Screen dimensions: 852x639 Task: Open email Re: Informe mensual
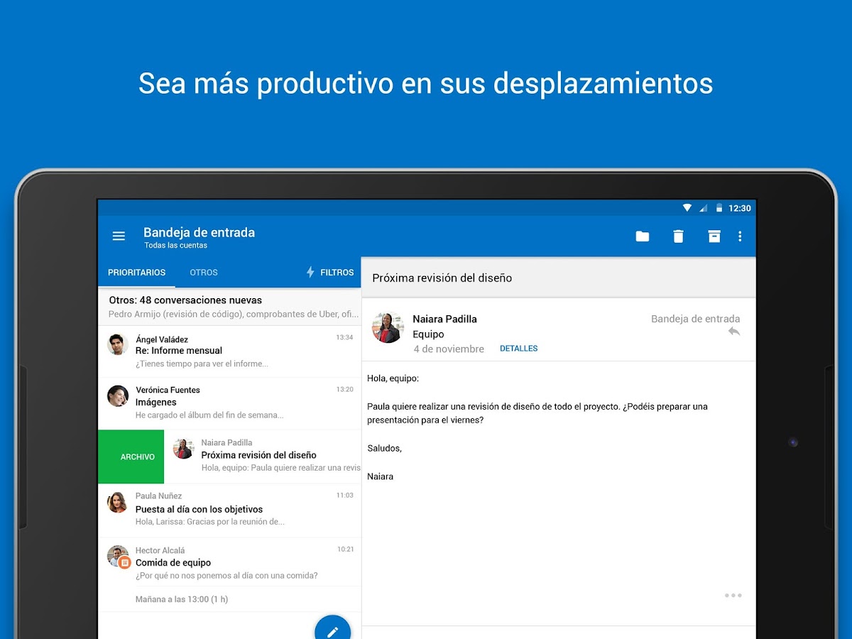pos(229,351)
